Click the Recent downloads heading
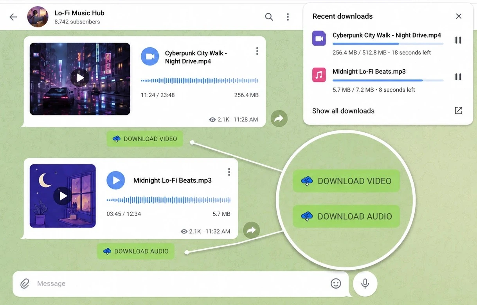The width and height of the screenshot is (477, 305). coord(342,16)
